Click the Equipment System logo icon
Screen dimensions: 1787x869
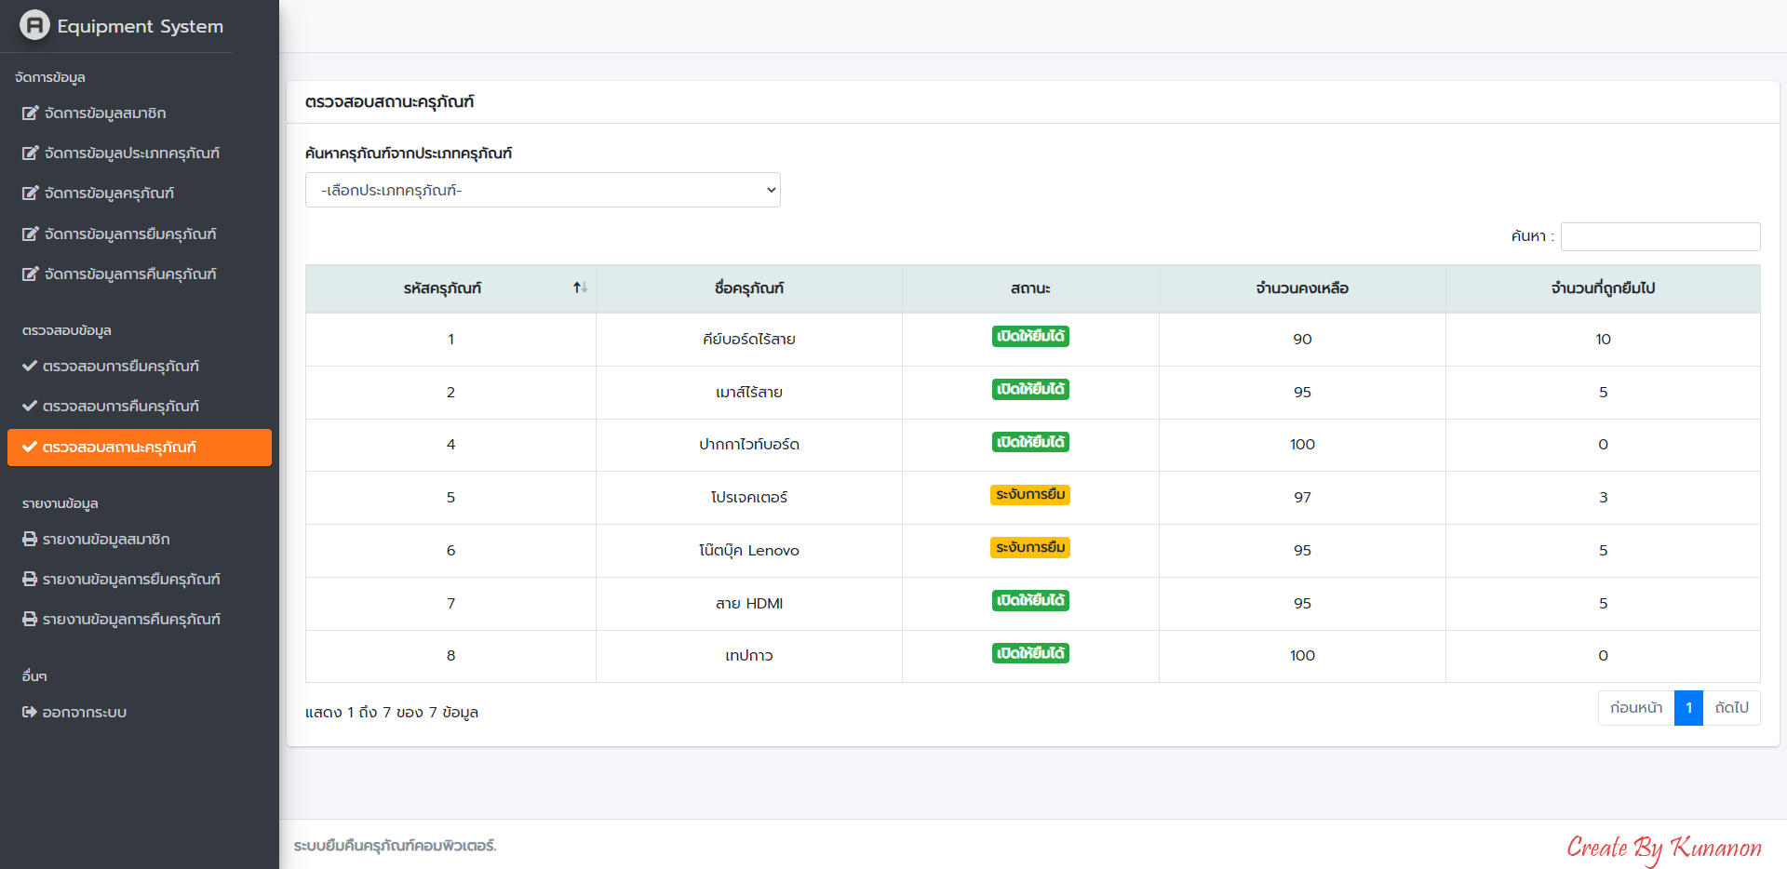34,25
